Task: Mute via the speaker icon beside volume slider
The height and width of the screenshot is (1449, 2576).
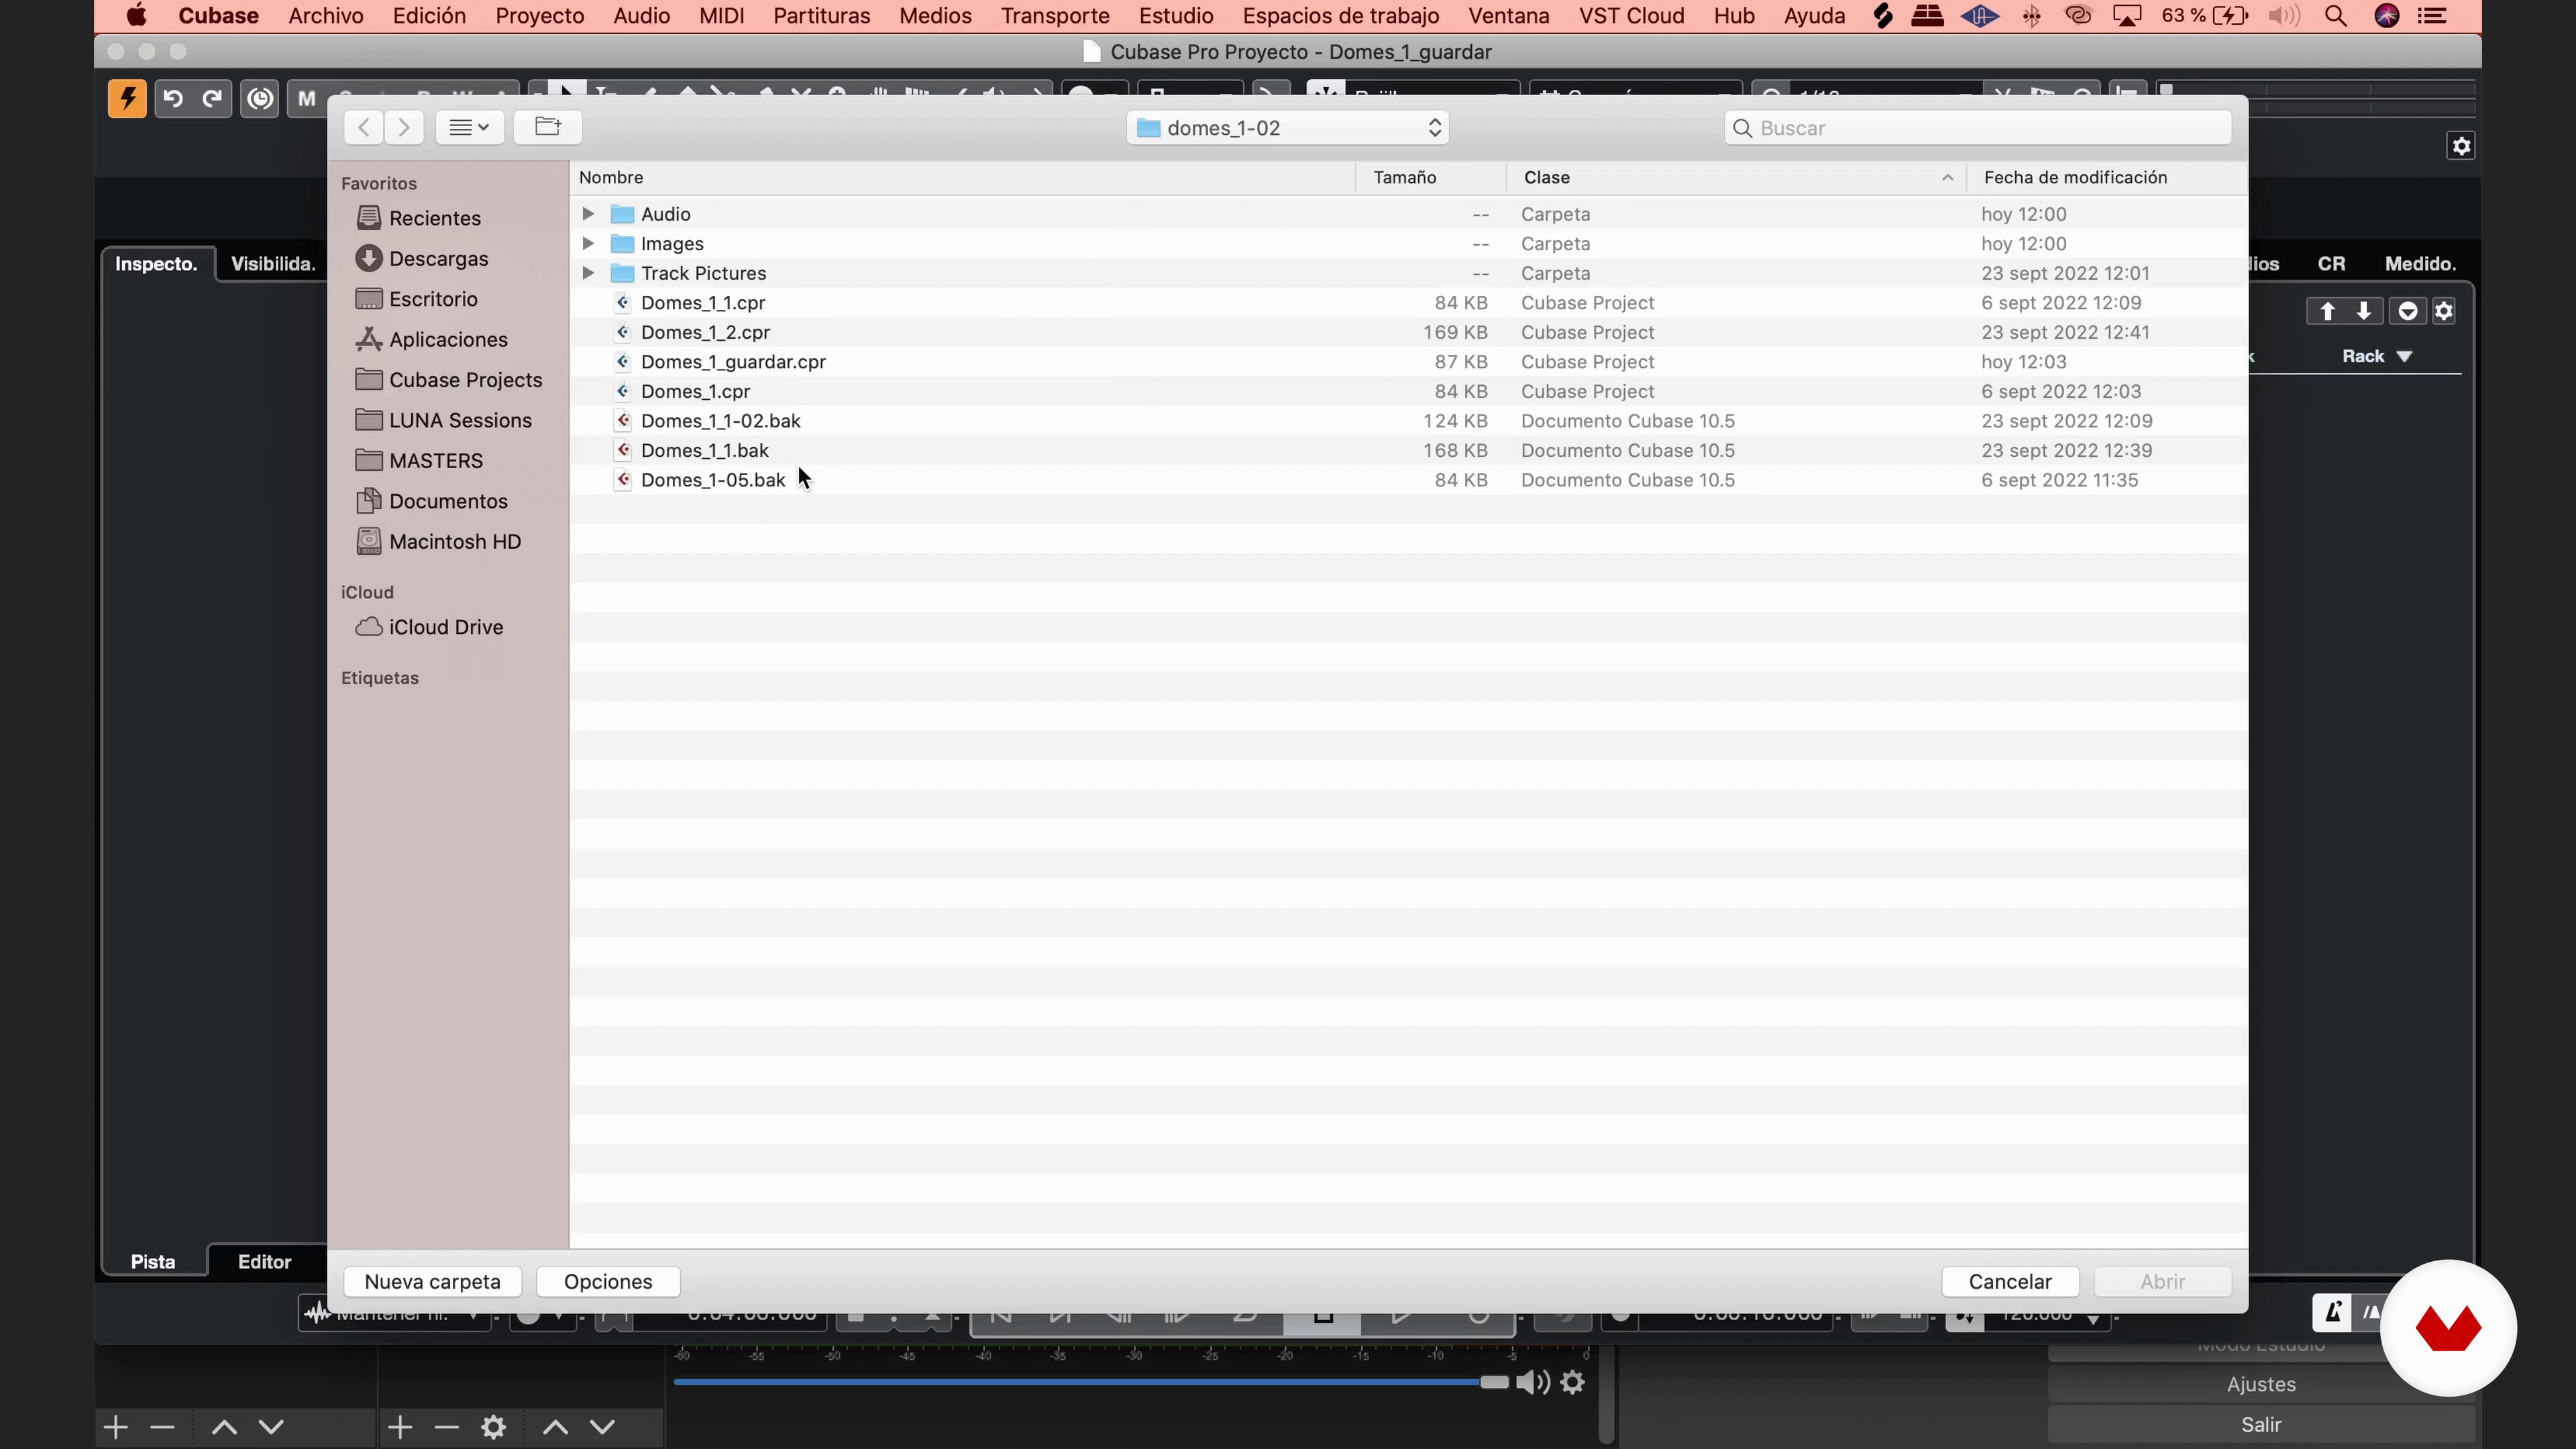Action: click(x=1533, y=1382)
